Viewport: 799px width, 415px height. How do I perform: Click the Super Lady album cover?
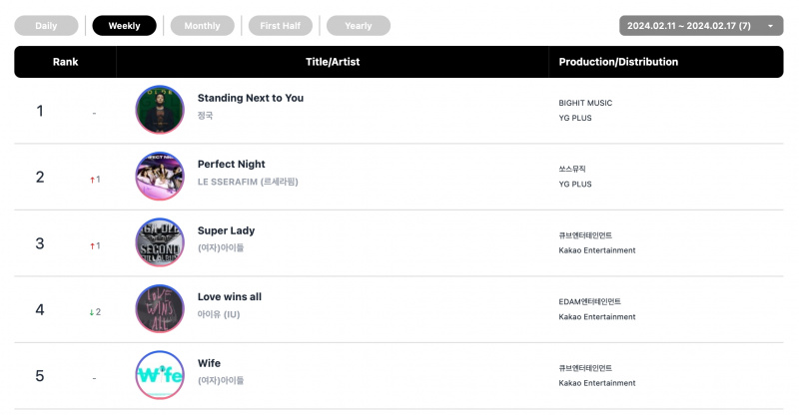coord(160,242)
